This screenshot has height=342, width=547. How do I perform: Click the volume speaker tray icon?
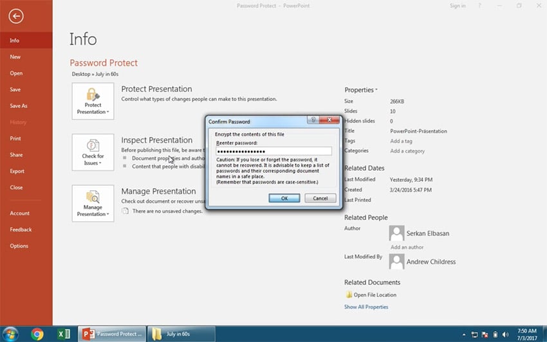505,335
